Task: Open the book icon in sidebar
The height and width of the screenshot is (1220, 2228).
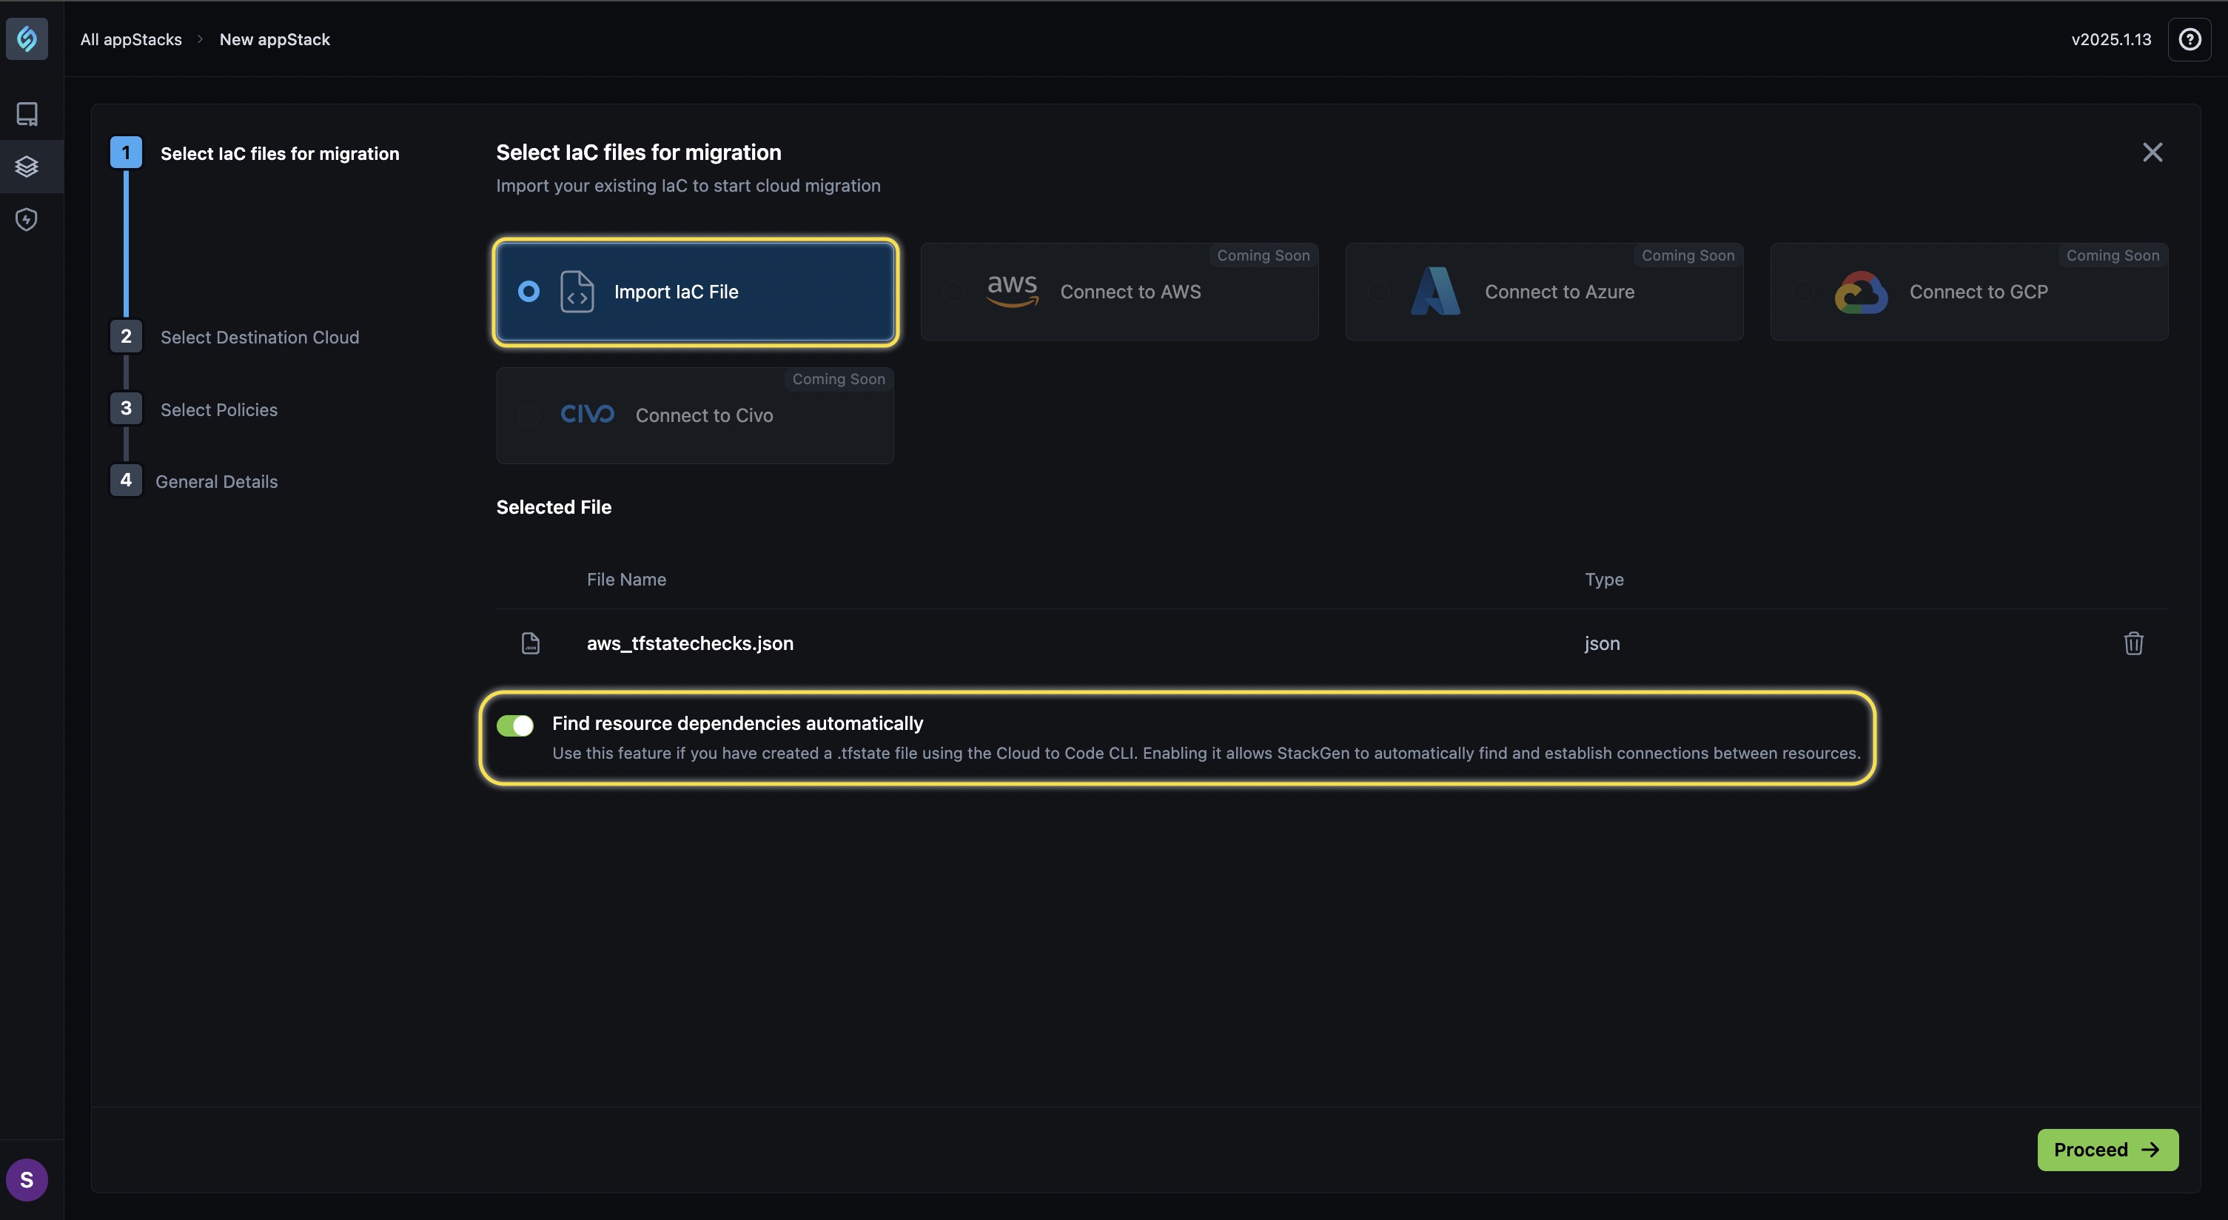Action: click(x=27, y=114)
